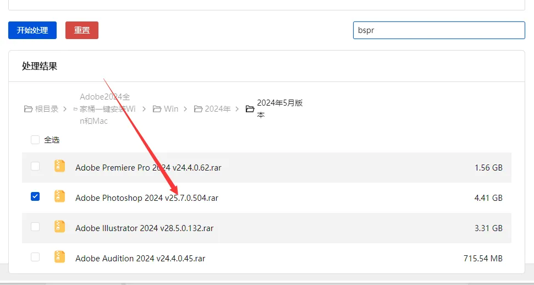Click the 处理结果 panel heading

point(40,66)
